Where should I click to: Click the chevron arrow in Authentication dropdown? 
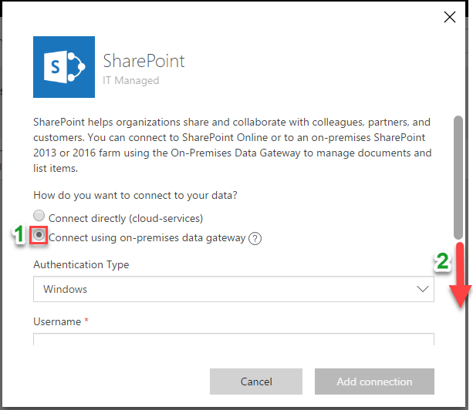point(422,289)
